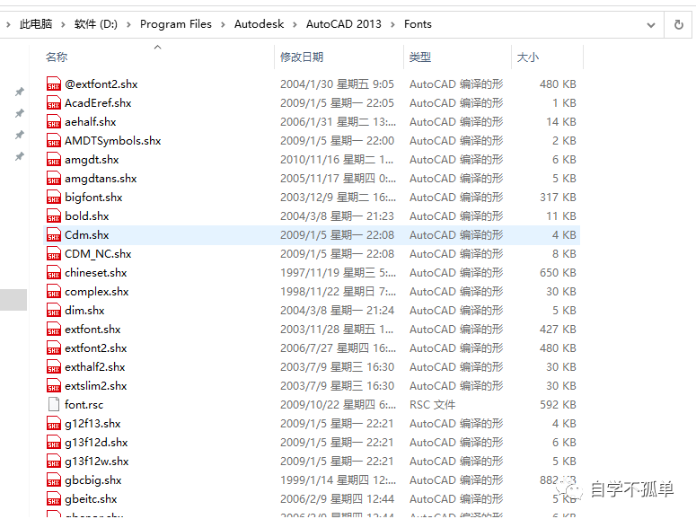
Task: Select the file name font.rsc
Action: 84,404
